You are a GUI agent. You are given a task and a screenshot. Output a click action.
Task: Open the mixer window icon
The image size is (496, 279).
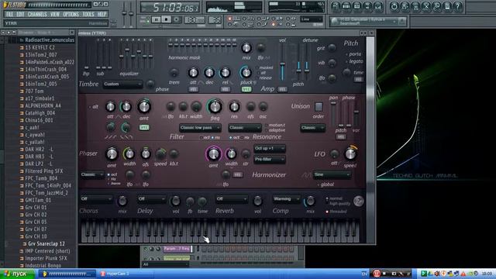tap(378, 6)
